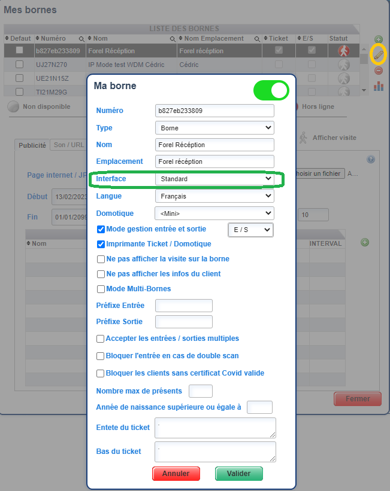Click the red pedestrian status icon for Forel Réception

pyautogui.click(x=343, y=51)
